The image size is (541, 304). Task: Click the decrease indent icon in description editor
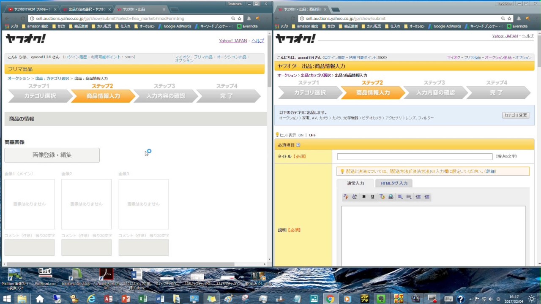tap(418, 197)
